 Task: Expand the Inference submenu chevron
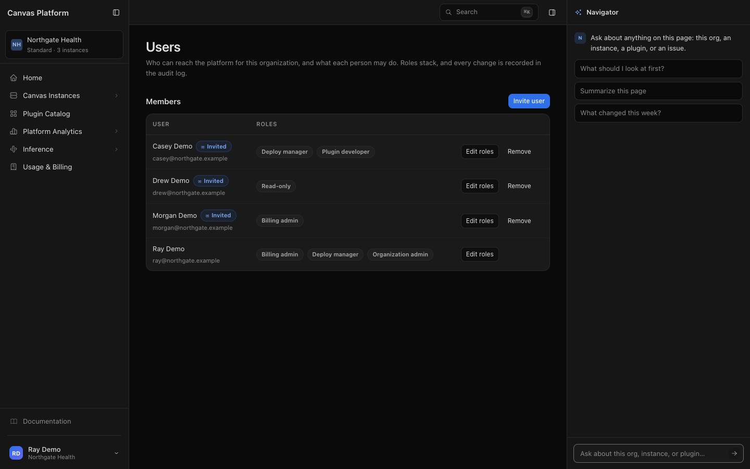tap(116, 149)
